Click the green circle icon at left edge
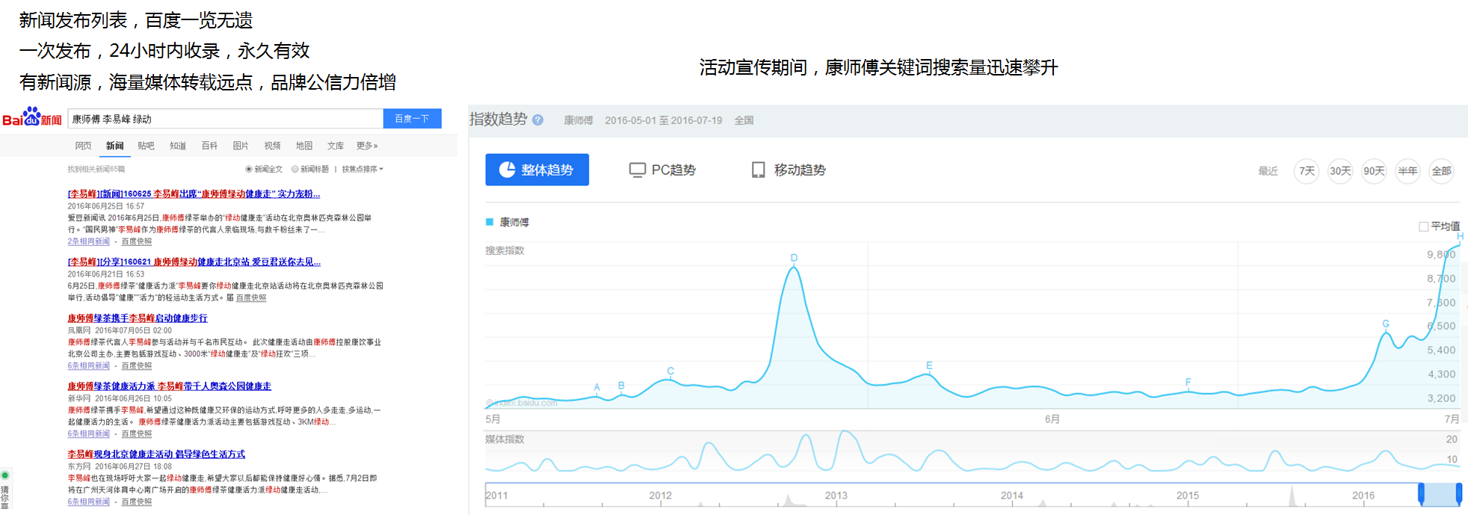Viewport: 1468px width, 515px height. pyautogui.click(x=5, y=475)
